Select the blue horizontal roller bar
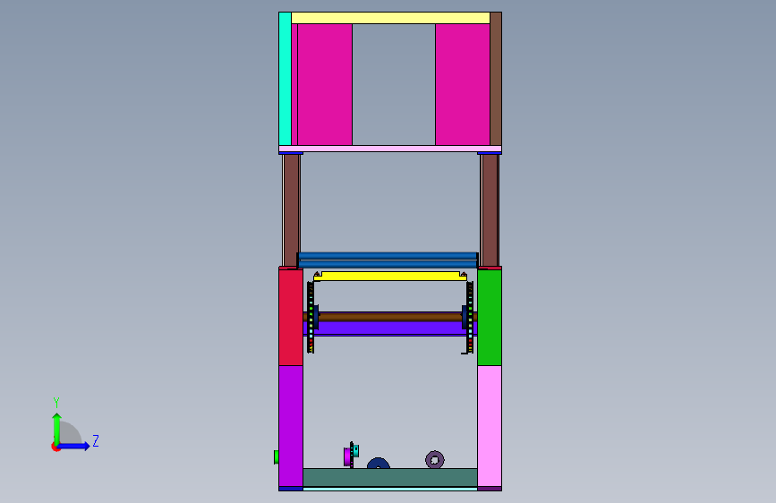This screenshot has height=503, width=776. pos(388,260)
